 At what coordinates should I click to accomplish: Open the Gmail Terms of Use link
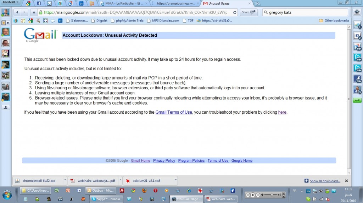174,112
